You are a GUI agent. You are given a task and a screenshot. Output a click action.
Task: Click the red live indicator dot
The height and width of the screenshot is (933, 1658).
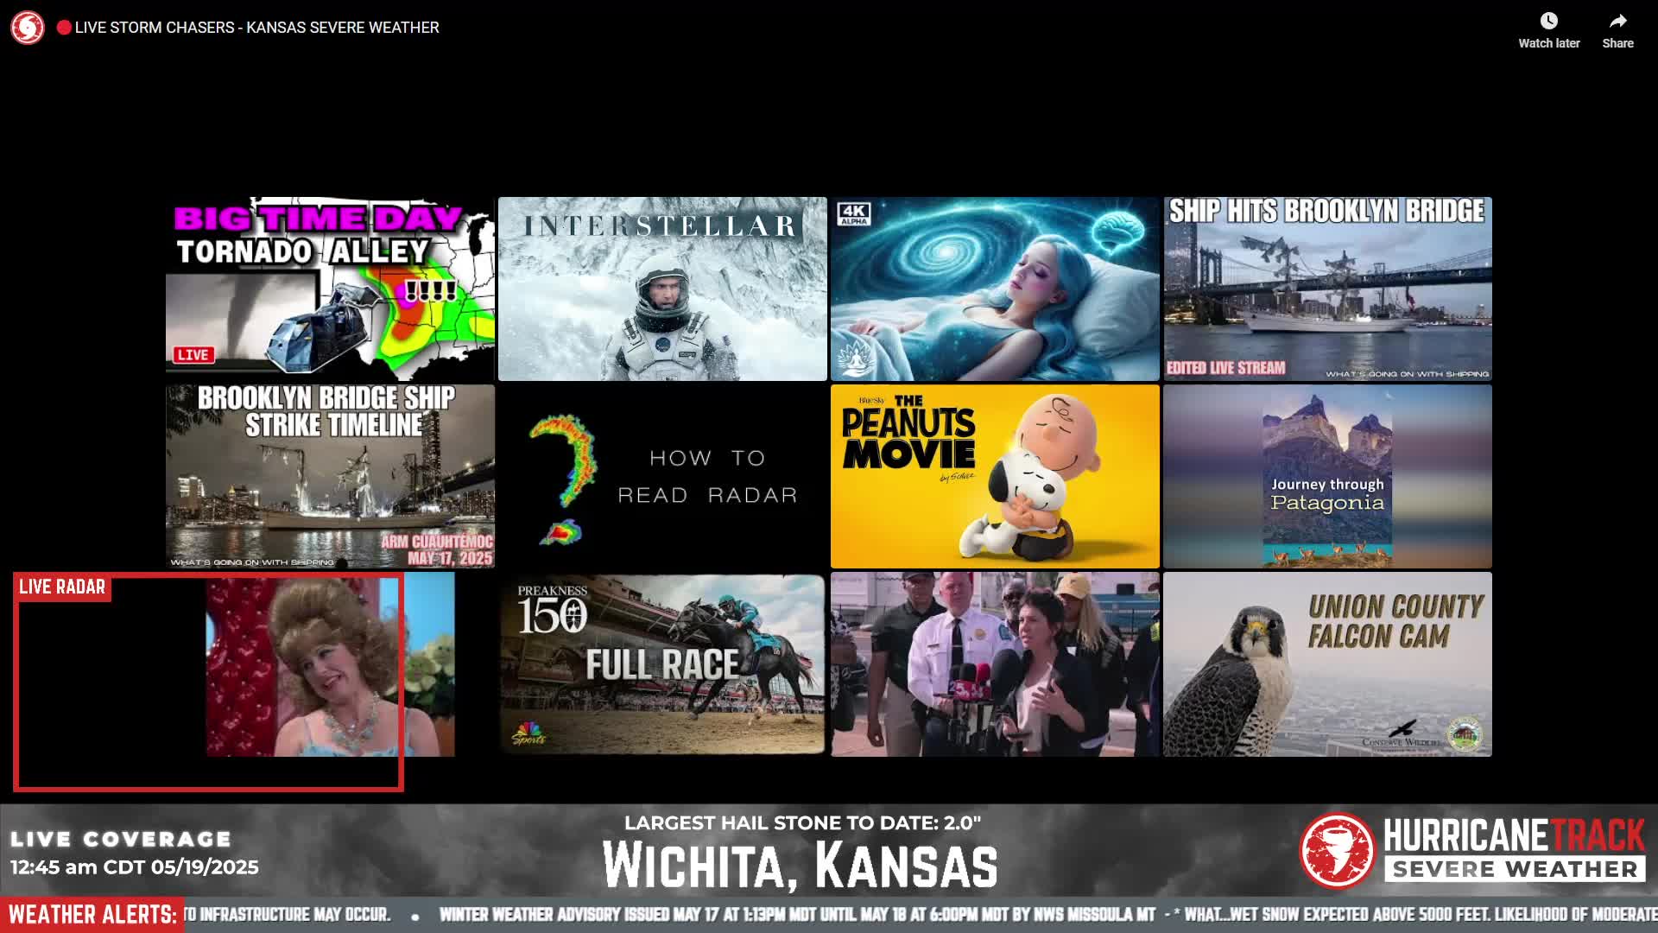point(64,28)
